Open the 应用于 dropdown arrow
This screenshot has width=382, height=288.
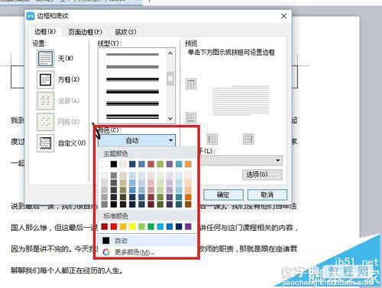[x=277, y=161]
